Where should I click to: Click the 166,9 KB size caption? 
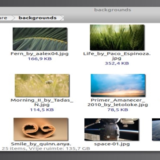[x=40, y=59]
